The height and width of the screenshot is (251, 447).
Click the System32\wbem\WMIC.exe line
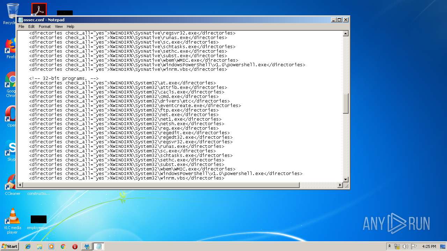click(x=132, y=169)
